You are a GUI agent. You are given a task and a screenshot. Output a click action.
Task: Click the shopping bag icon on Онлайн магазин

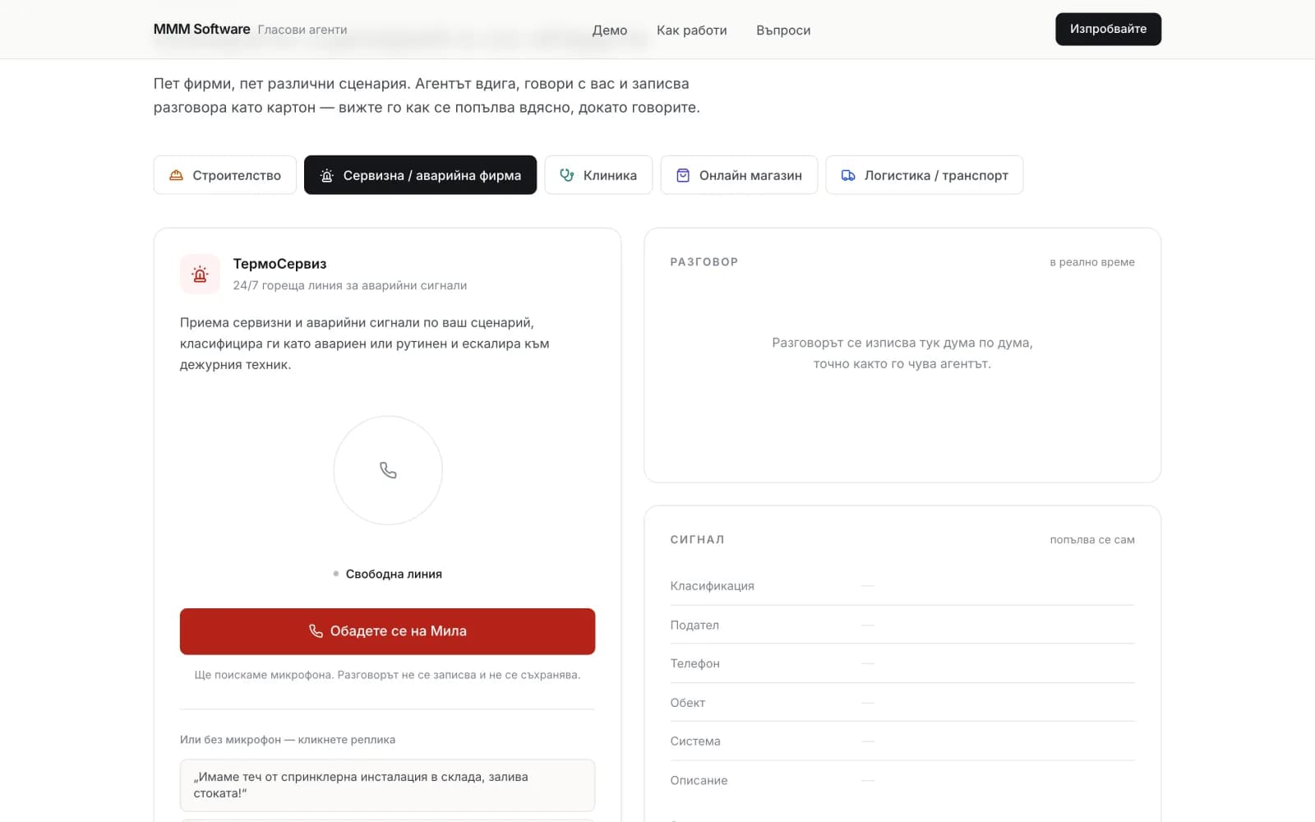(x=683, y=175)
